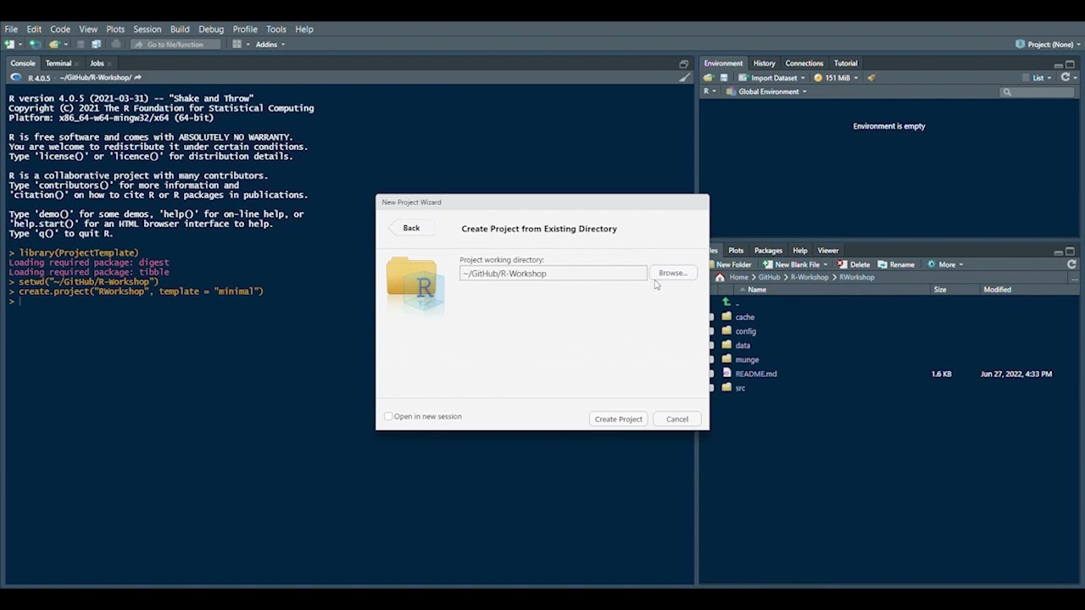Click the Cancel button in wizard
The image size is (1085, 610).
[x=677, y=419]
